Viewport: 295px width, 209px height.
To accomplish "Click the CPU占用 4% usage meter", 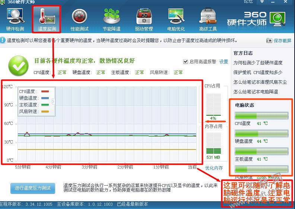I will (213, 105).
